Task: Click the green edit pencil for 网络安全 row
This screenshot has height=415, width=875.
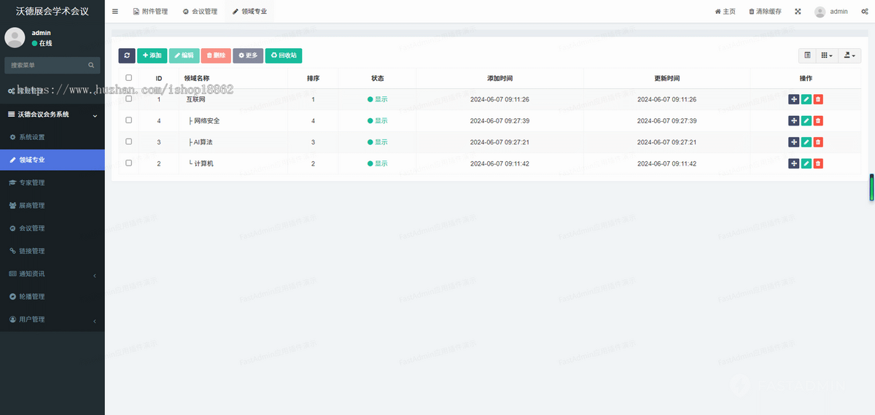Action: (806, 121)
